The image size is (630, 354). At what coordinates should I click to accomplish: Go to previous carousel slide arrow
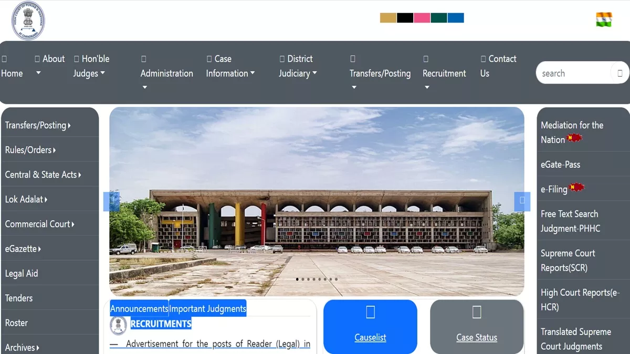pos(112,201)
